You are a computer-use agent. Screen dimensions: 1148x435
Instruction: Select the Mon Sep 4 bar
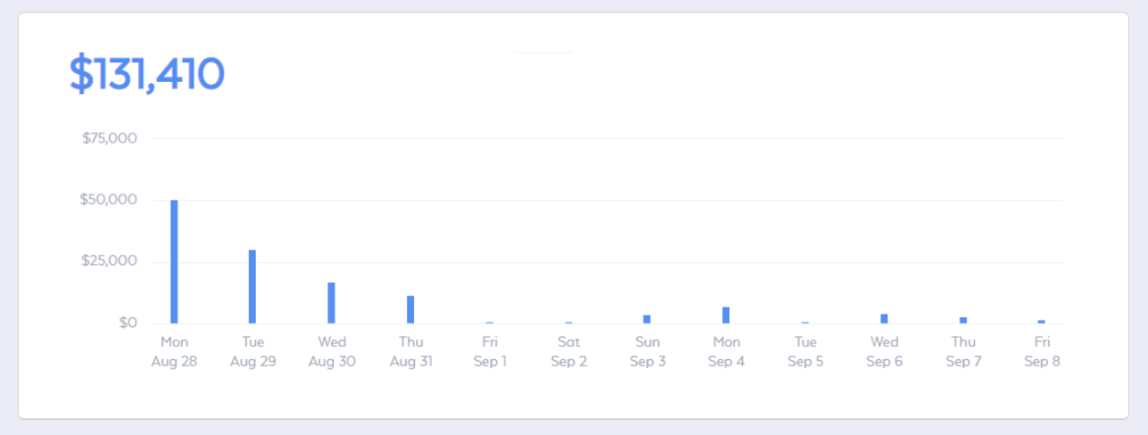(726, 315)
